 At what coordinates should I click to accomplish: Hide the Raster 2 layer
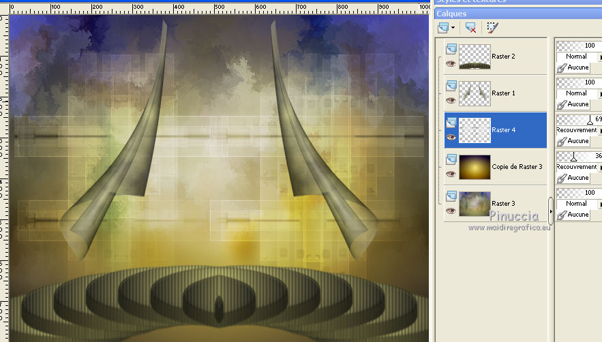(x=451, y=64)
